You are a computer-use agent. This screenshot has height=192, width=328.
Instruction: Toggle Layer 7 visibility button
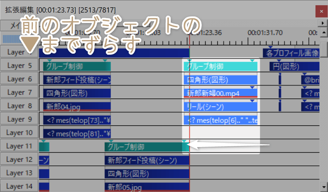(19, 92)
